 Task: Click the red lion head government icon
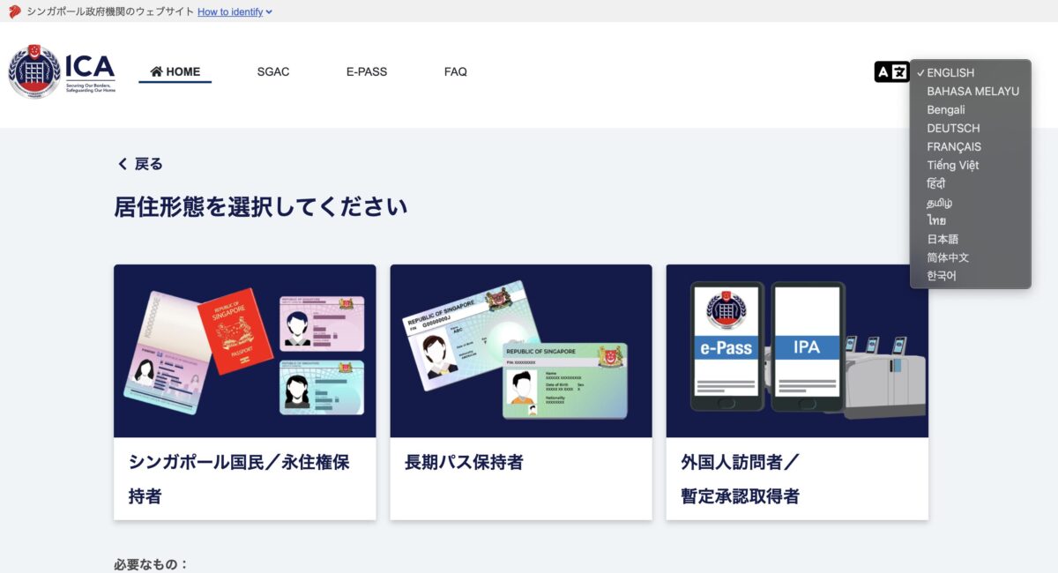(x=14, y=11)
